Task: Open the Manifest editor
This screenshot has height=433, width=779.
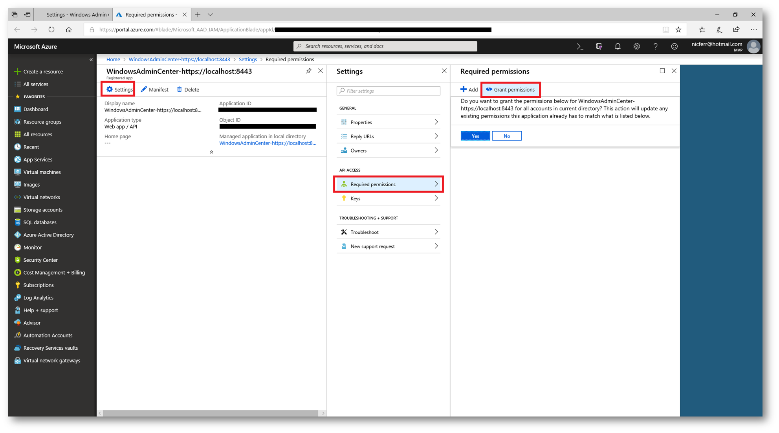Action: point(155,90)
